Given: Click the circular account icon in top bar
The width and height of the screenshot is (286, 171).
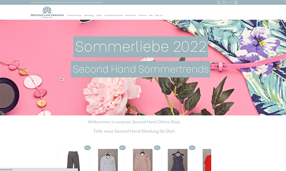Looking at the screenshot, I should [236, 3].
